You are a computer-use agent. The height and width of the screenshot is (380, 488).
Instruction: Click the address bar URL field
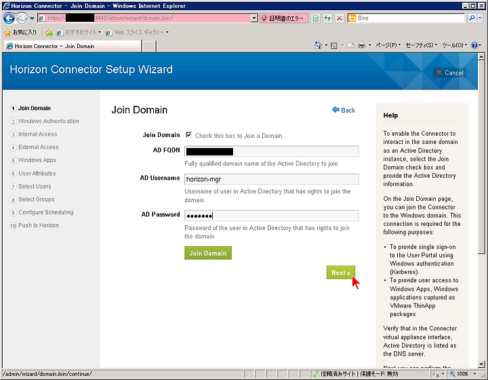(x=144, y=18)
